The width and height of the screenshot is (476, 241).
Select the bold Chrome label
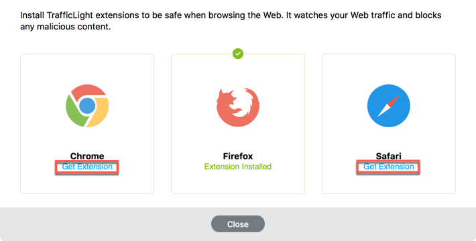87,156
